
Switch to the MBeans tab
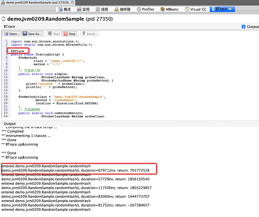pyautogui.click(x=169, y=9)
